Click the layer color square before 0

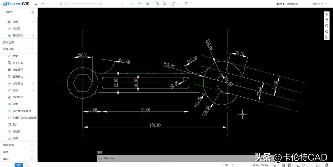pyautogui.click(x=97, y=4)
